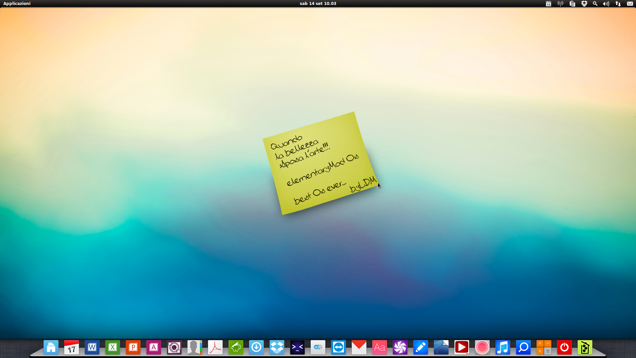This screenshot has height=358, width=636.
Task: Launch the Adobe PDF reader icon
Action: click(215, 347)
